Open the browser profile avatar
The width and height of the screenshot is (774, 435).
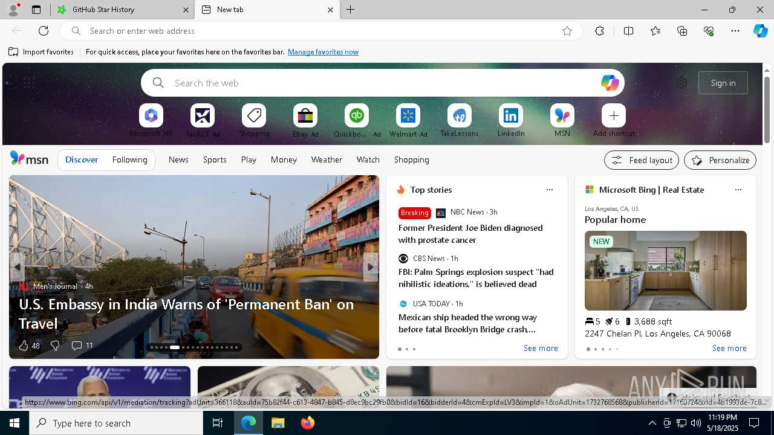point(13,10)
